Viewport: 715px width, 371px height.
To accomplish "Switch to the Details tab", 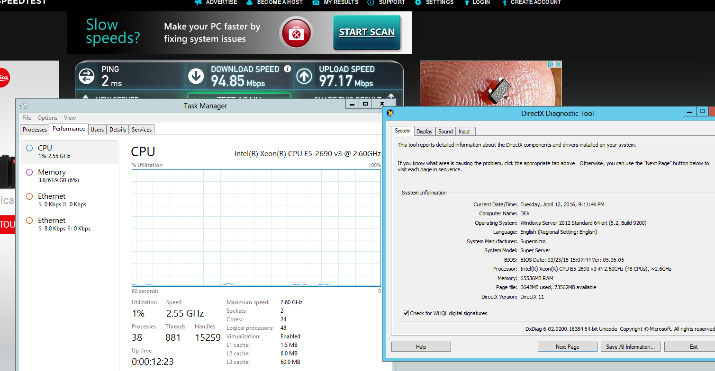I will 118,130.
